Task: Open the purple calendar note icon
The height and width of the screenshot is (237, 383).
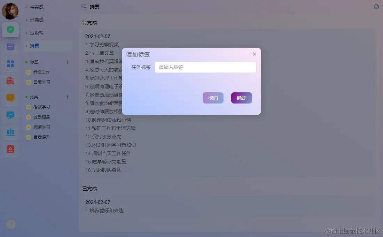Action: 10,46
